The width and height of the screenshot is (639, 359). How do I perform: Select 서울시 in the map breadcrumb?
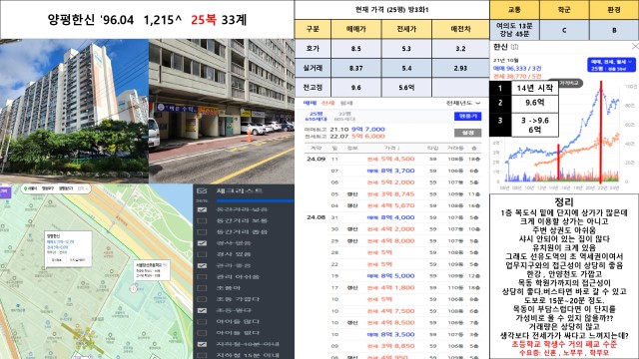pyautogui.click(x=33, y=188)
